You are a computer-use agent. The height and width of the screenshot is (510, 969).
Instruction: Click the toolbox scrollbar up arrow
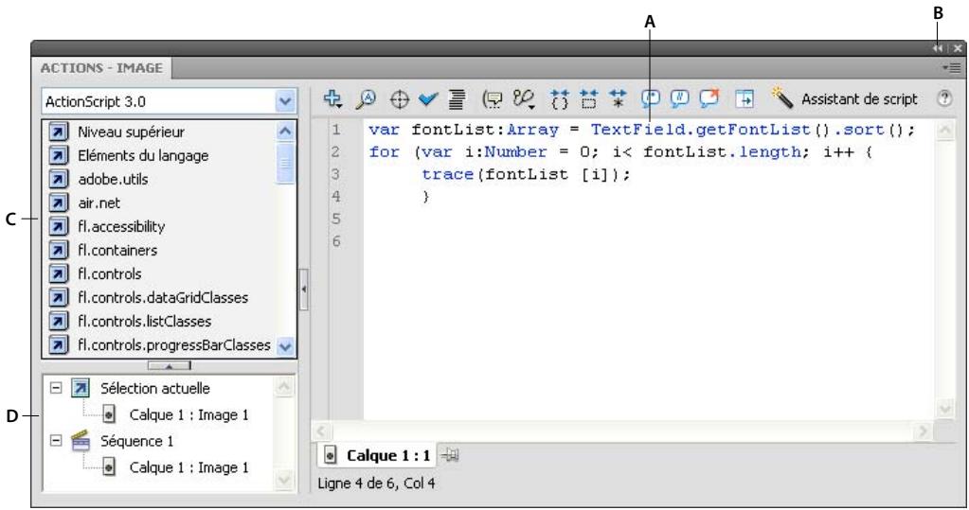(285, 131)
